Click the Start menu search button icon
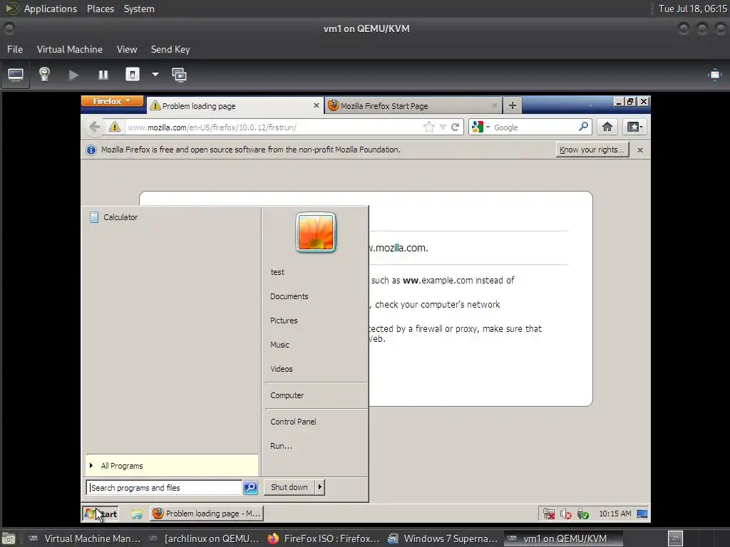 point(250,487)
